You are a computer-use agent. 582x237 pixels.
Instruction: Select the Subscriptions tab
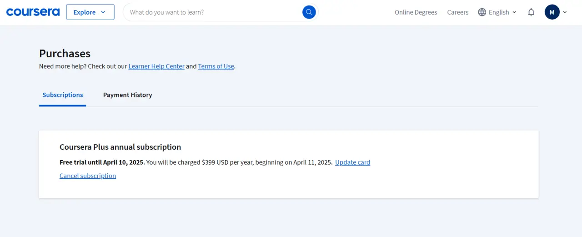point(63,95)
